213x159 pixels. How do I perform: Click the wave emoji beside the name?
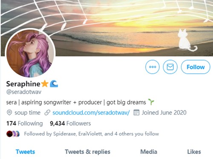pos(54,84)
